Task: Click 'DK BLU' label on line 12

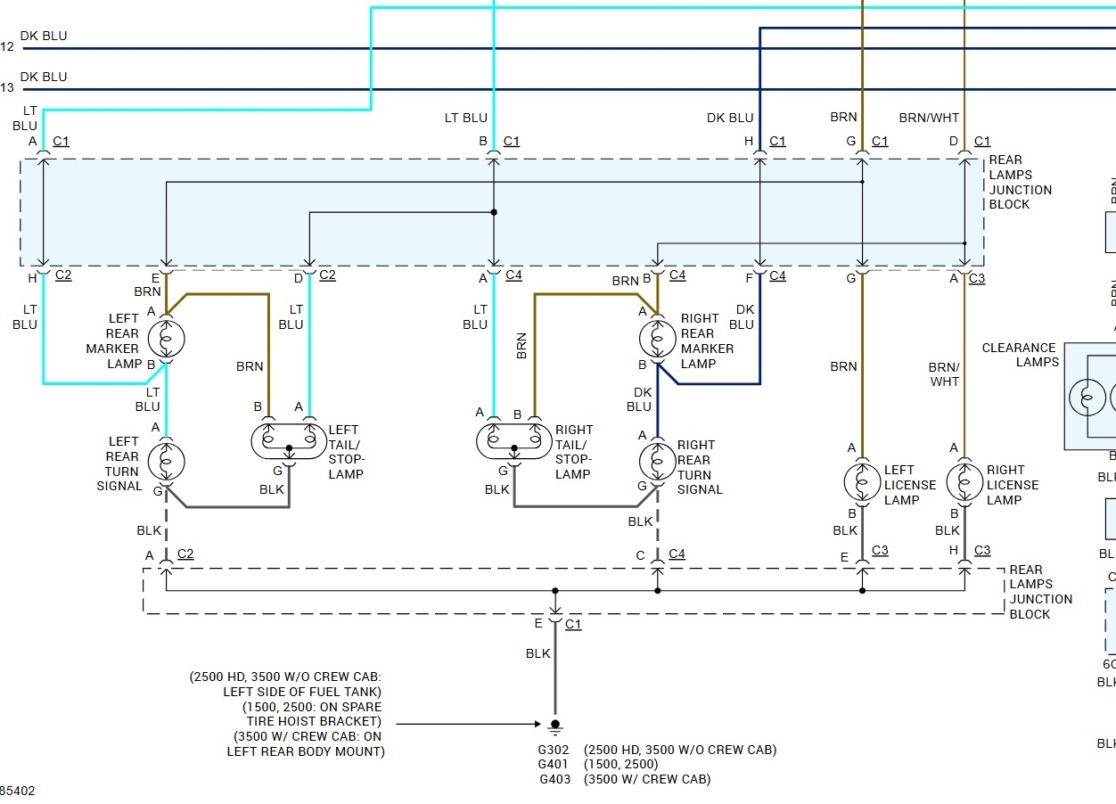Action: click(44, 36)
